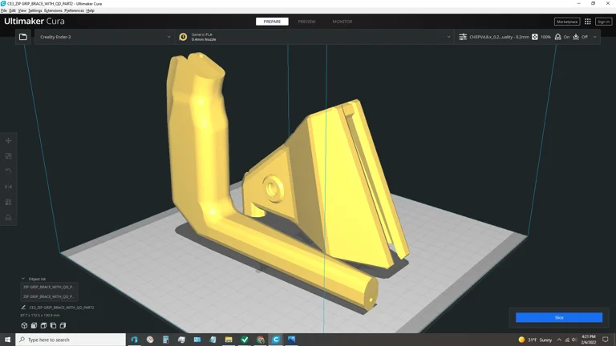Screen dimensions: 616x346
Task: Open the Ultimaker apps grid icon
Action: (x=588, y=22)
